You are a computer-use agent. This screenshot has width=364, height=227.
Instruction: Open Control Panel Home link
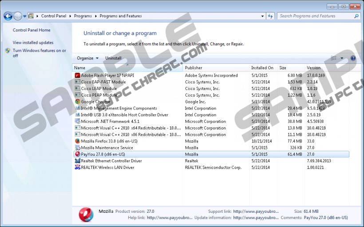coord(32,30)
